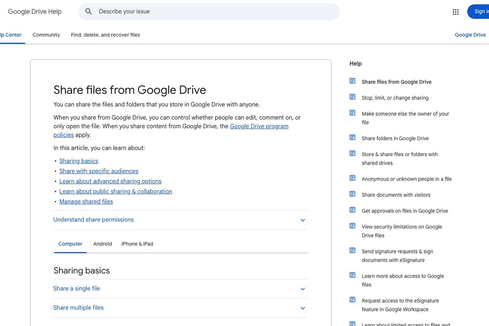Viewport: 489px width, 326px height.
Task: Click article icon beside Store & share files
Action: [352, 153]
